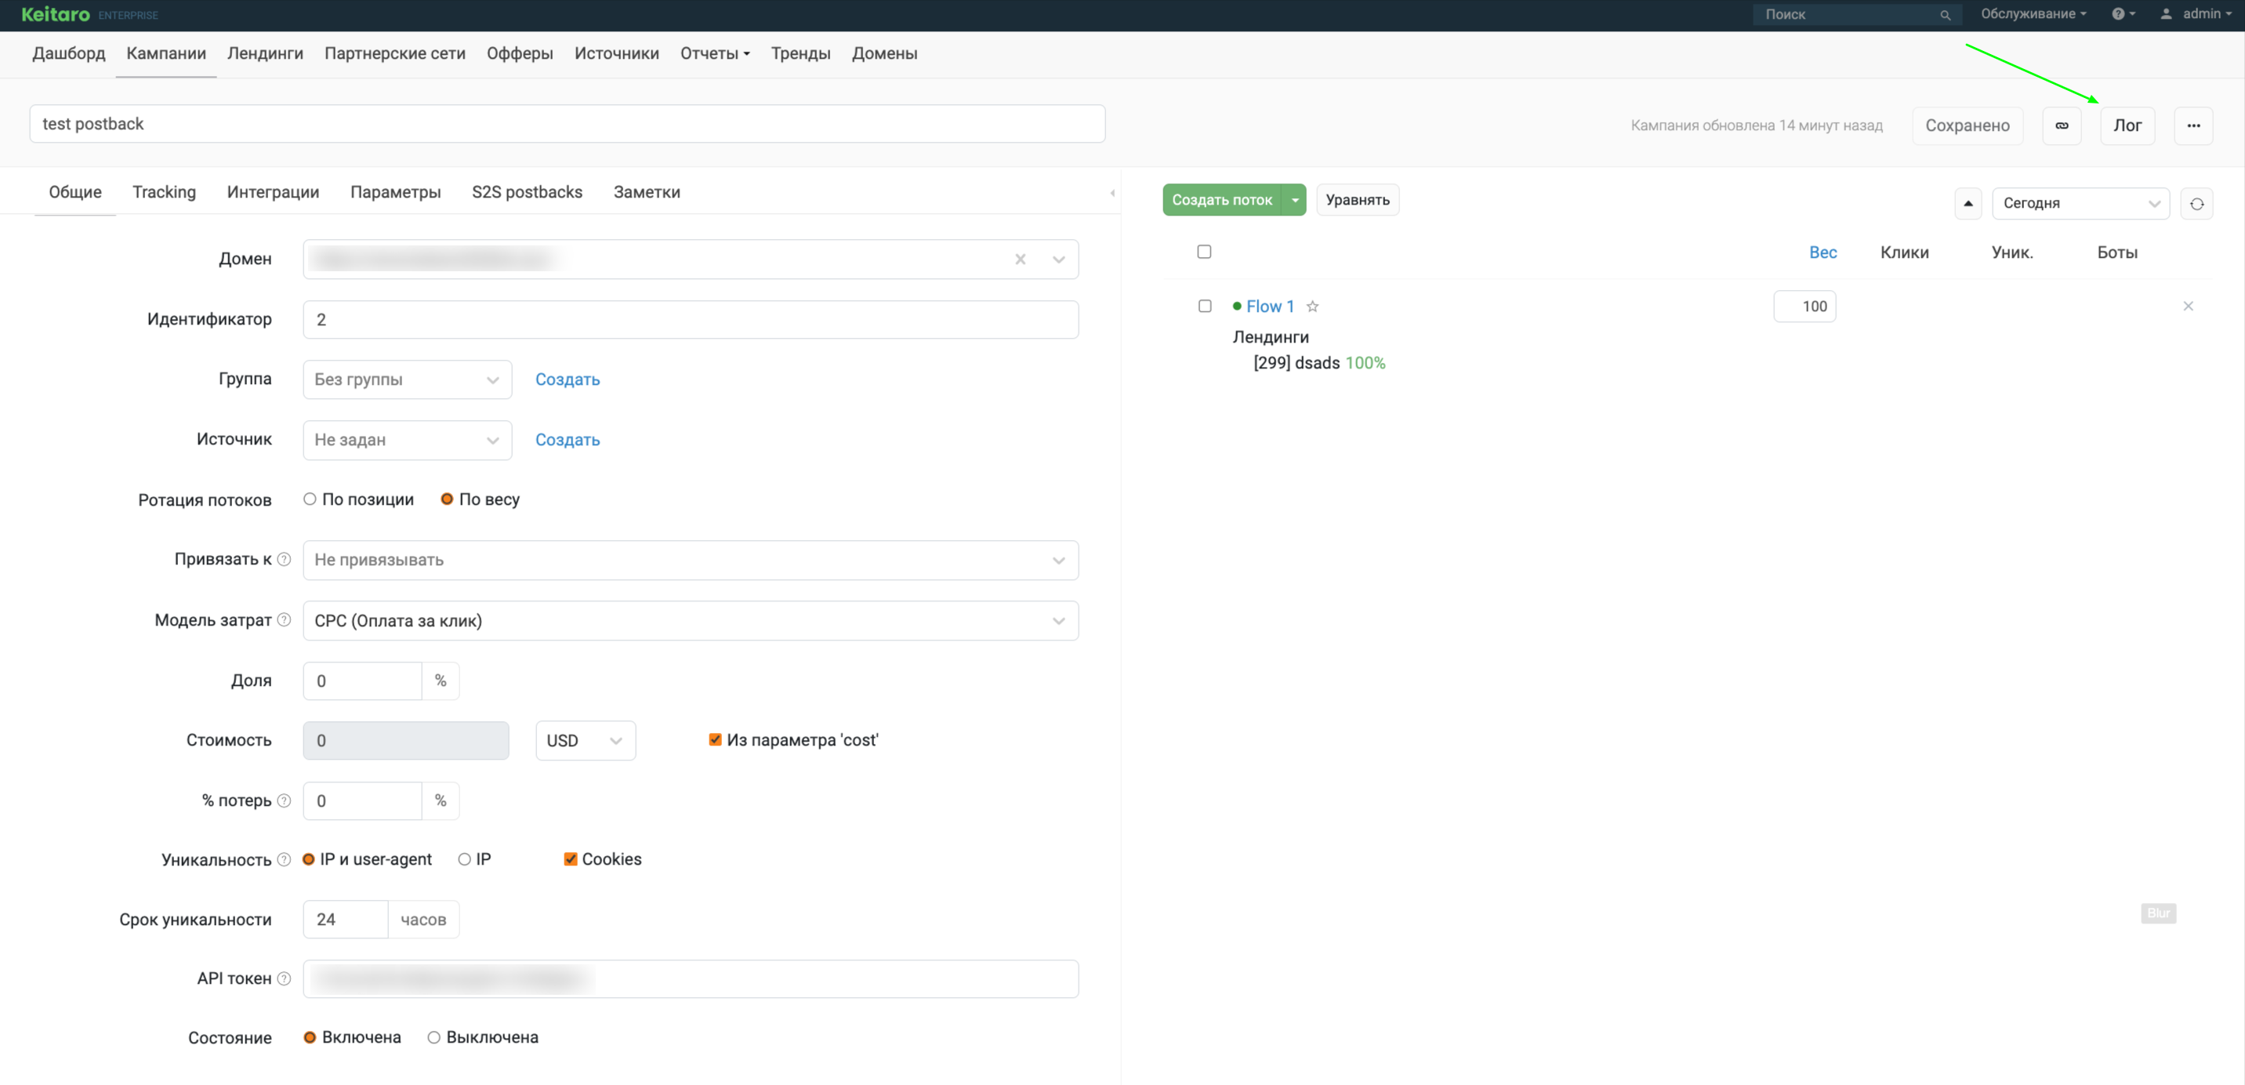The height and width of the screenshot is (1085, 2245).
Task: Switch to the S2S postbacks tab
Action: [528, 193]
